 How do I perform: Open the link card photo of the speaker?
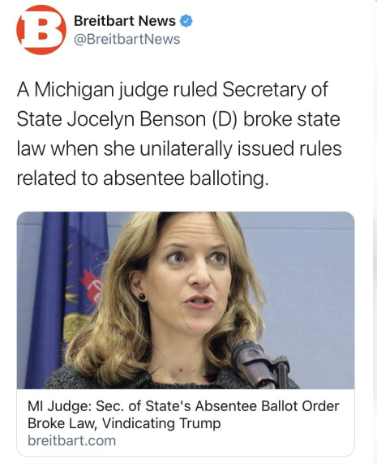tap(186, 300)
